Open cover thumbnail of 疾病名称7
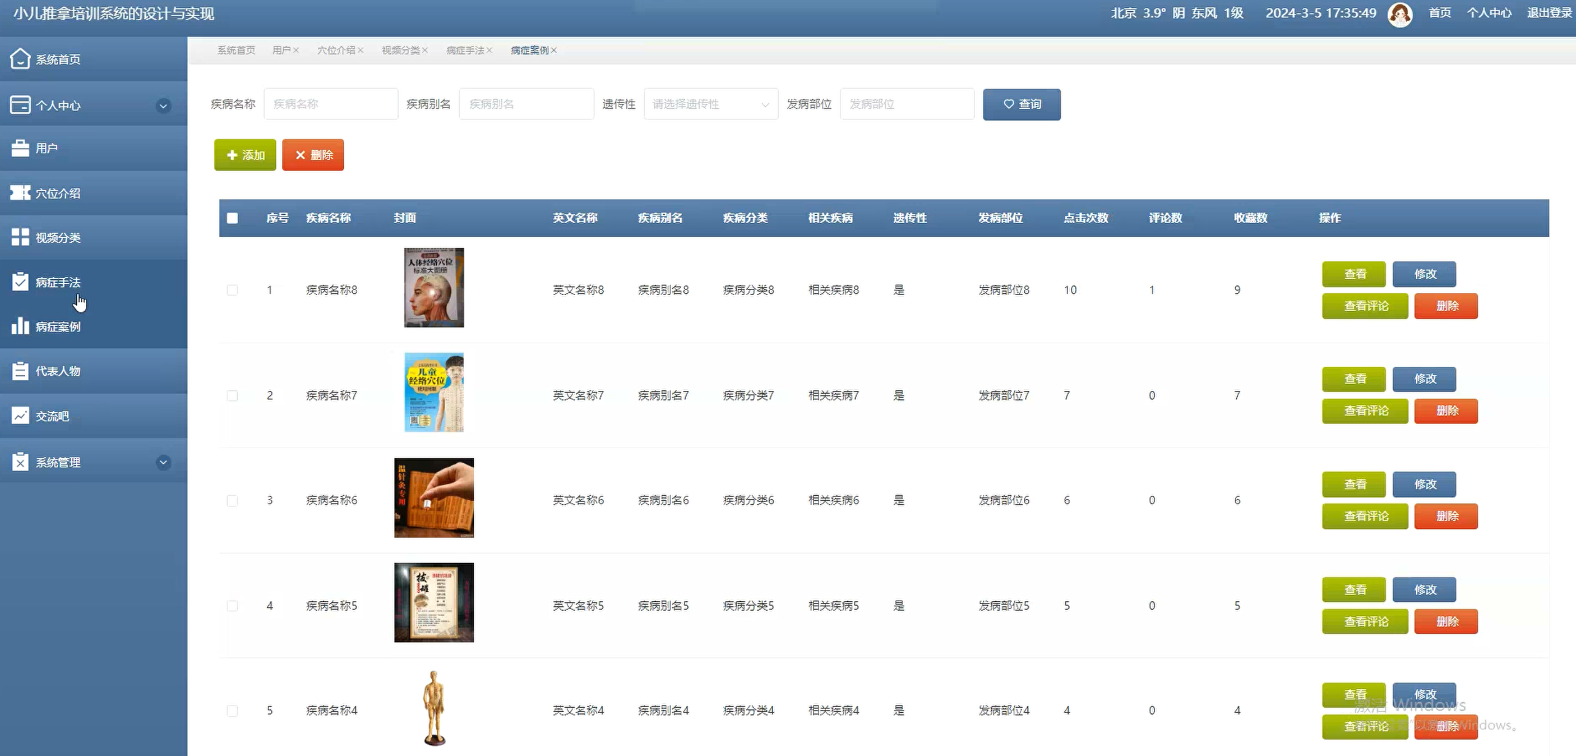This screenshot has width=1576, height=756. [x=434, y=393]
